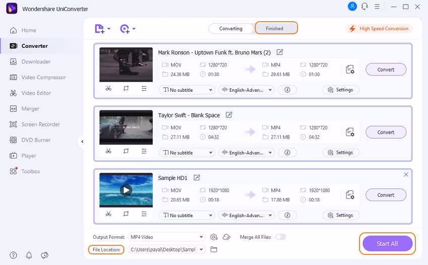This screenshot has height=265, width=428.
Task: Switch to the Converting tab
Action: click(231, 29)
